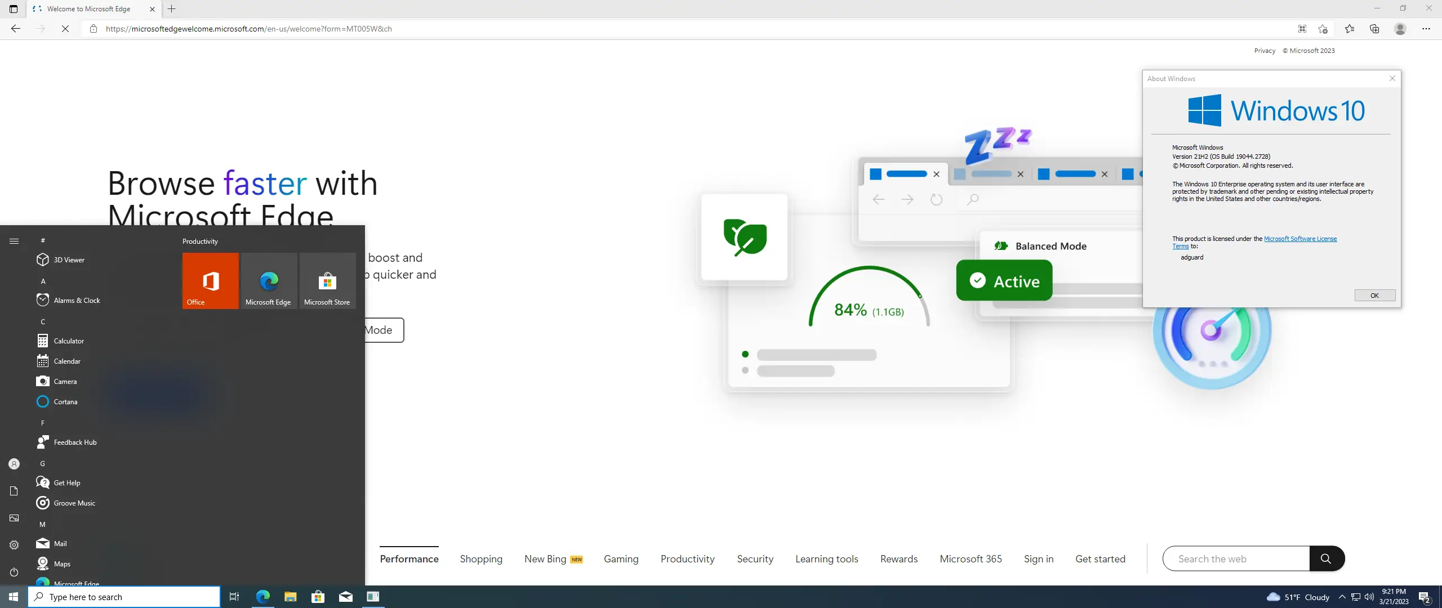1442x608 pixels.
Task: Click the Favorites star list icon
Action: (x=1350, y=29)
